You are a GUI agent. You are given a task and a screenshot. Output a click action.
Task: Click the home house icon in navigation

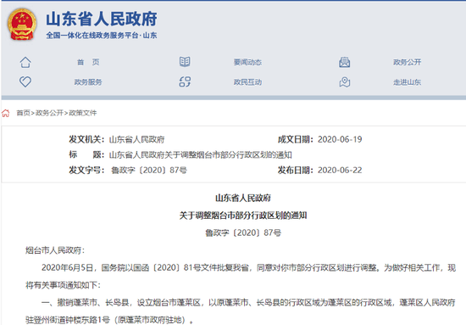pos(25,62)
